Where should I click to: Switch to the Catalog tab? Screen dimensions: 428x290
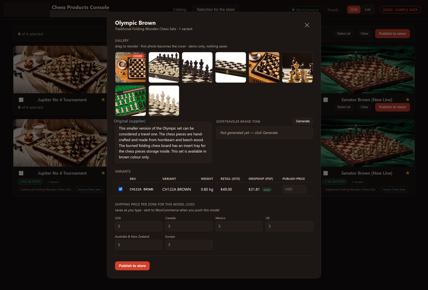tap(179, 9)
